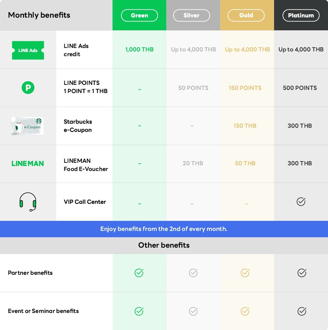Select the Silver tier pill button

click(x=191, y=15)
